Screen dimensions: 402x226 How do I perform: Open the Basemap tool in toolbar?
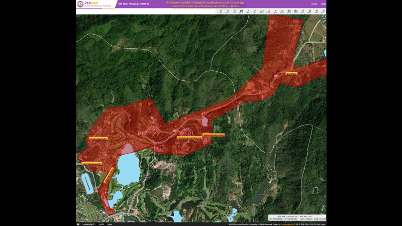(241, 11)
